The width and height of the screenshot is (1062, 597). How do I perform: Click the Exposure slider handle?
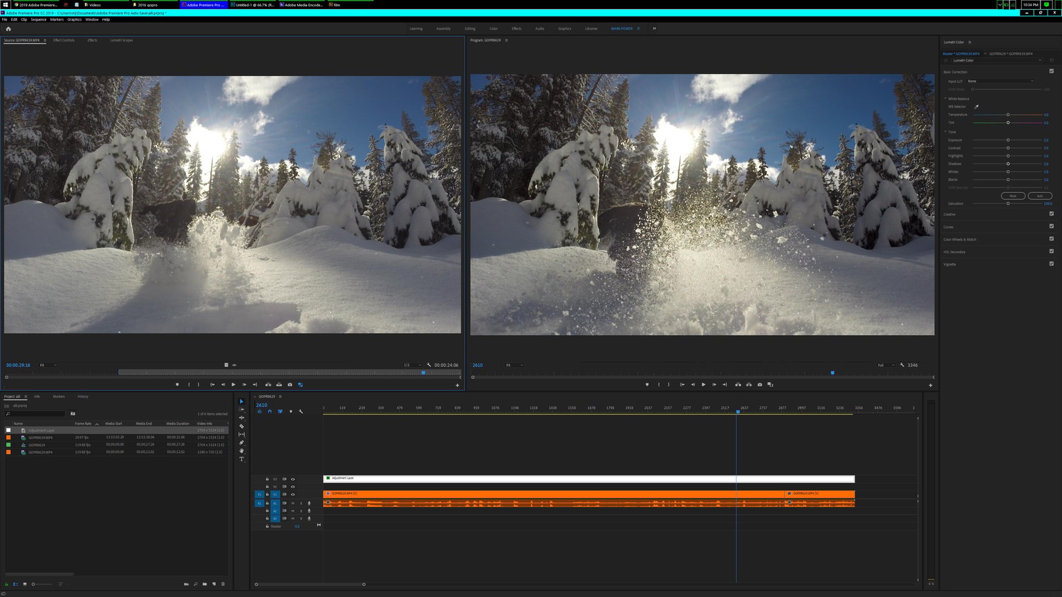pyautogui.click(x=1008, y=140)
